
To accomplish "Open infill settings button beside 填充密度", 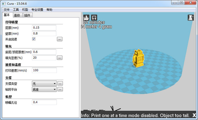I will [x=59, y=58].
